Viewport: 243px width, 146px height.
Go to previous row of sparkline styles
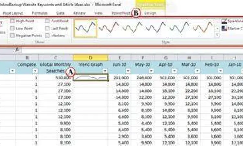pos(217,22)
